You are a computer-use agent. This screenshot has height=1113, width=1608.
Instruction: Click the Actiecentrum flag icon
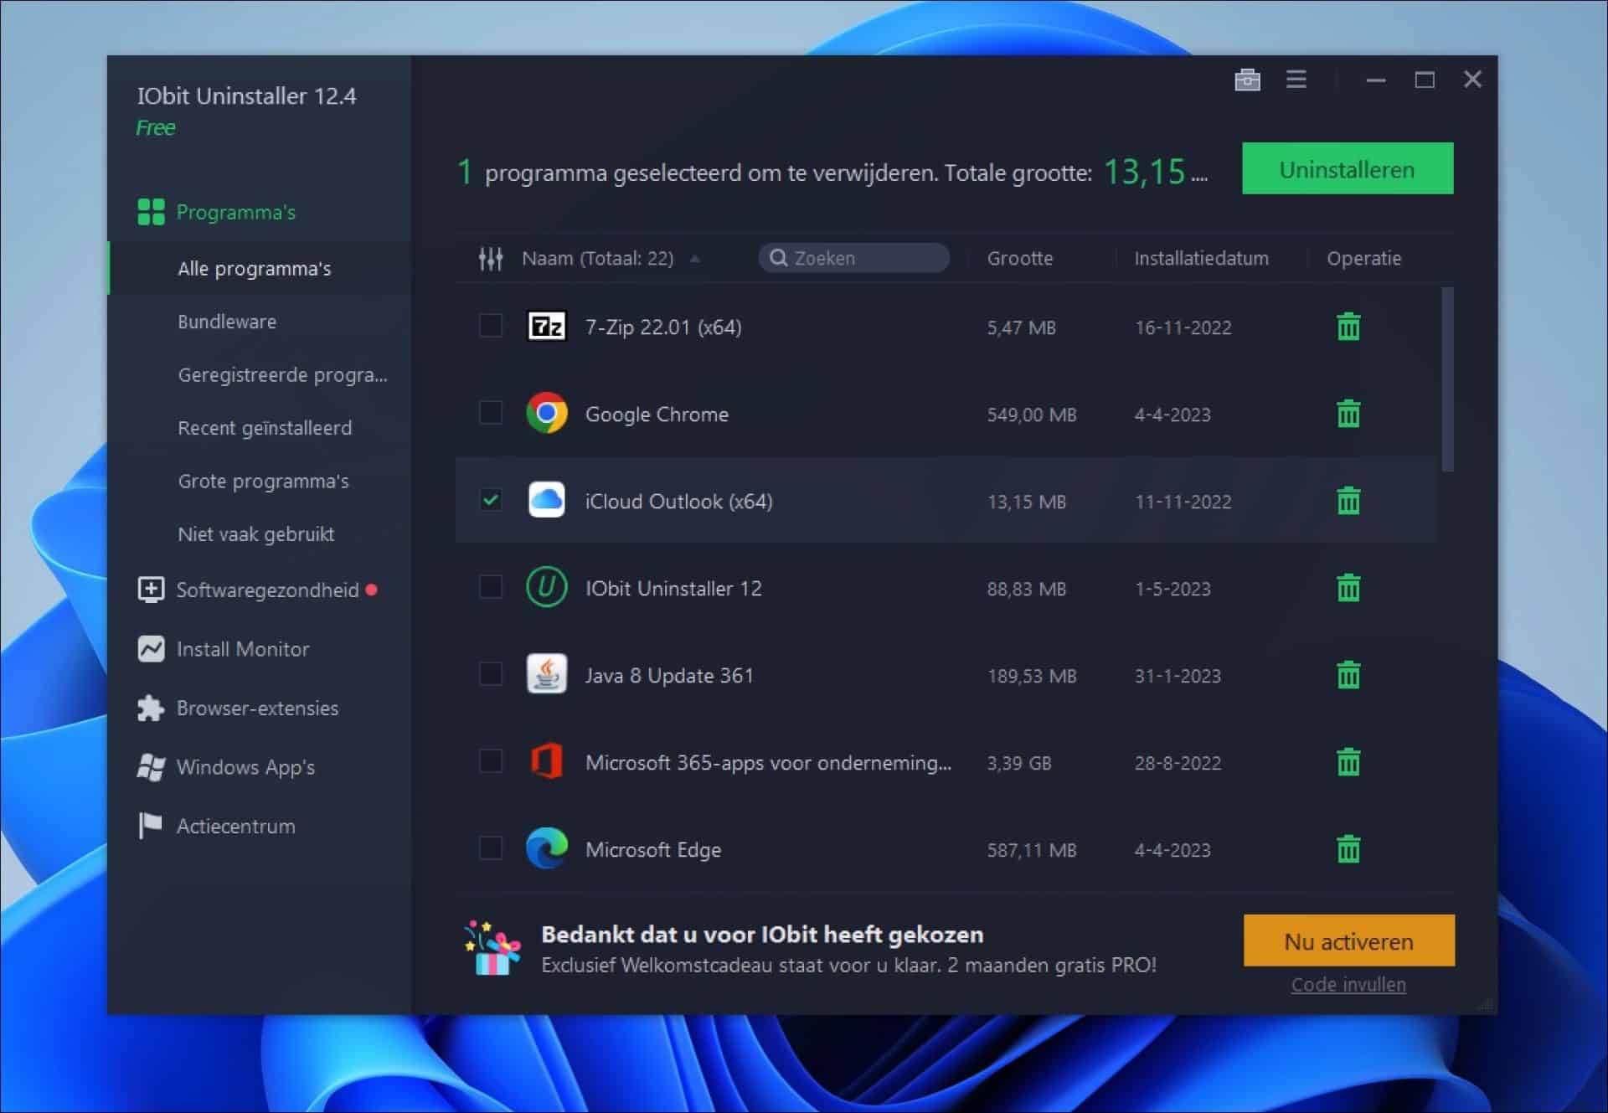click(150, 826)
